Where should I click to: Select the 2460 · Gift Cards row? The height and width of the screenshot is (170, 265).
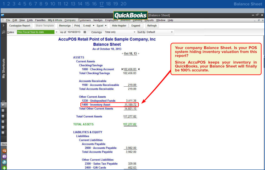pos(111,168)
